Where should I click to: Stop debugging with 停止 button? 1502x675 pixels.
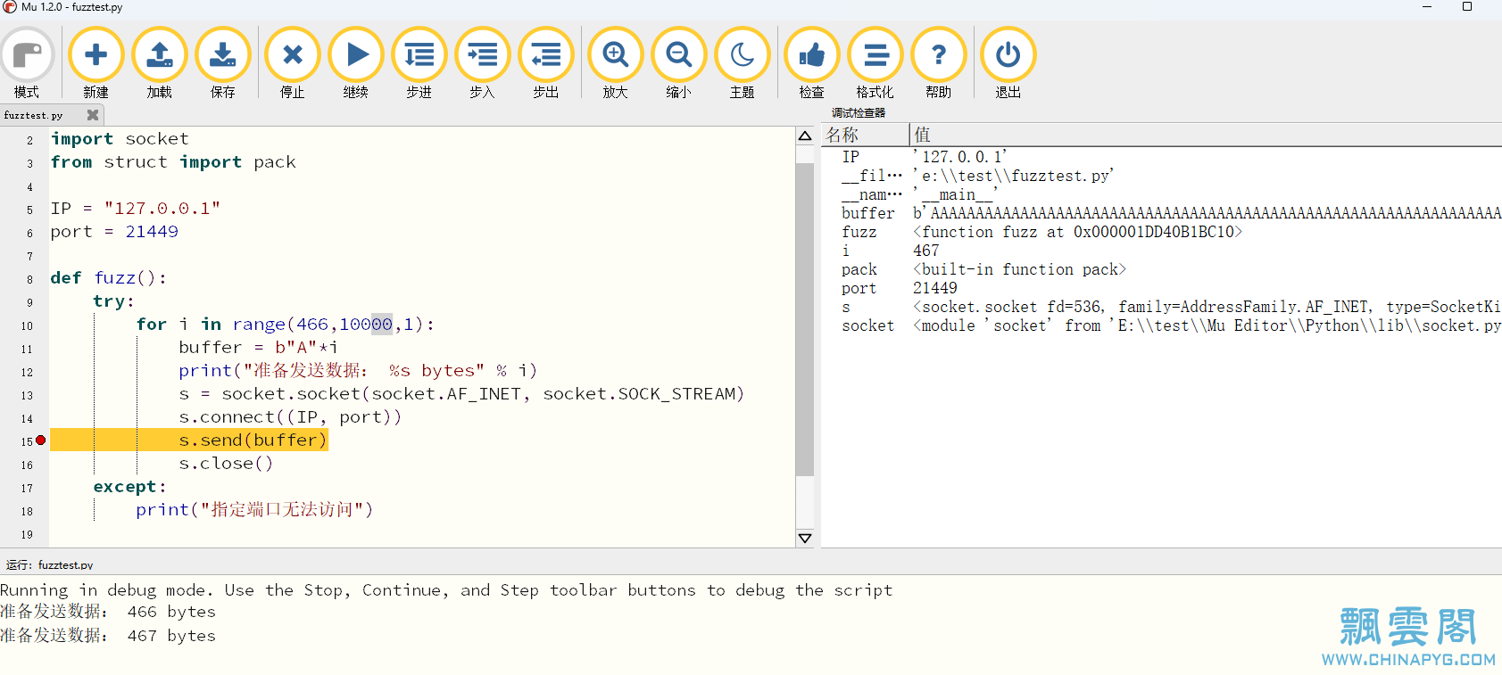292,62
